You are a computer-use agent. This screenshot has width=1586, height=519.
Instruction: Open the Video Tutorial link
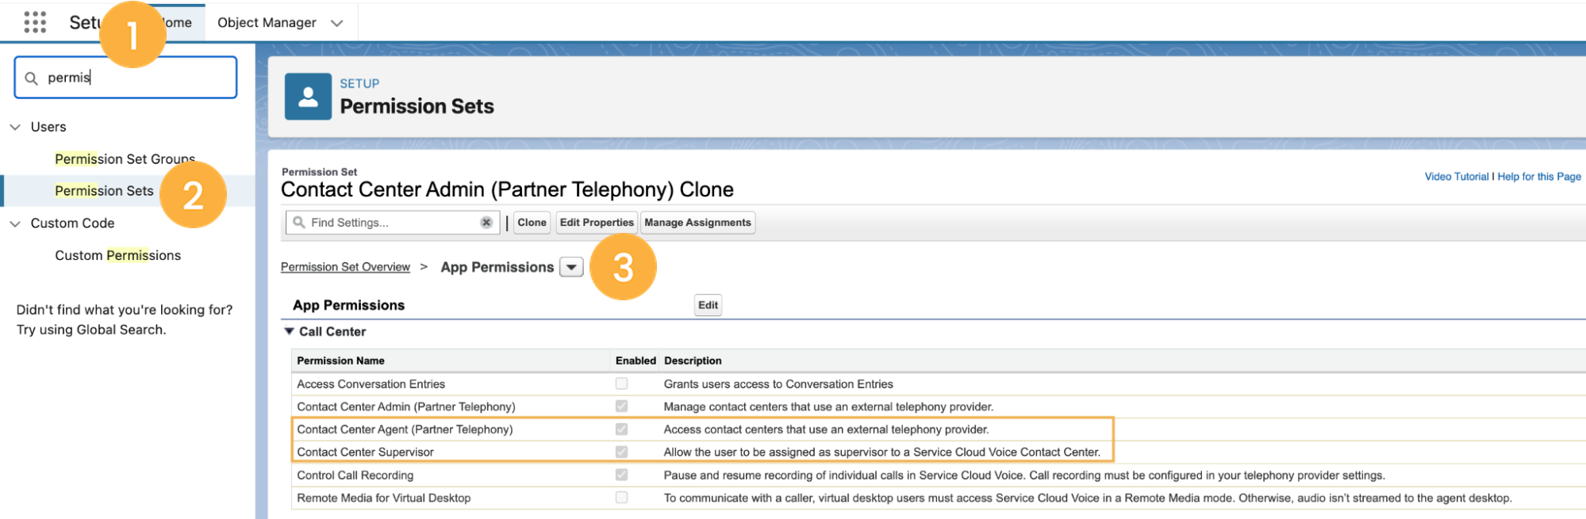1457,177
